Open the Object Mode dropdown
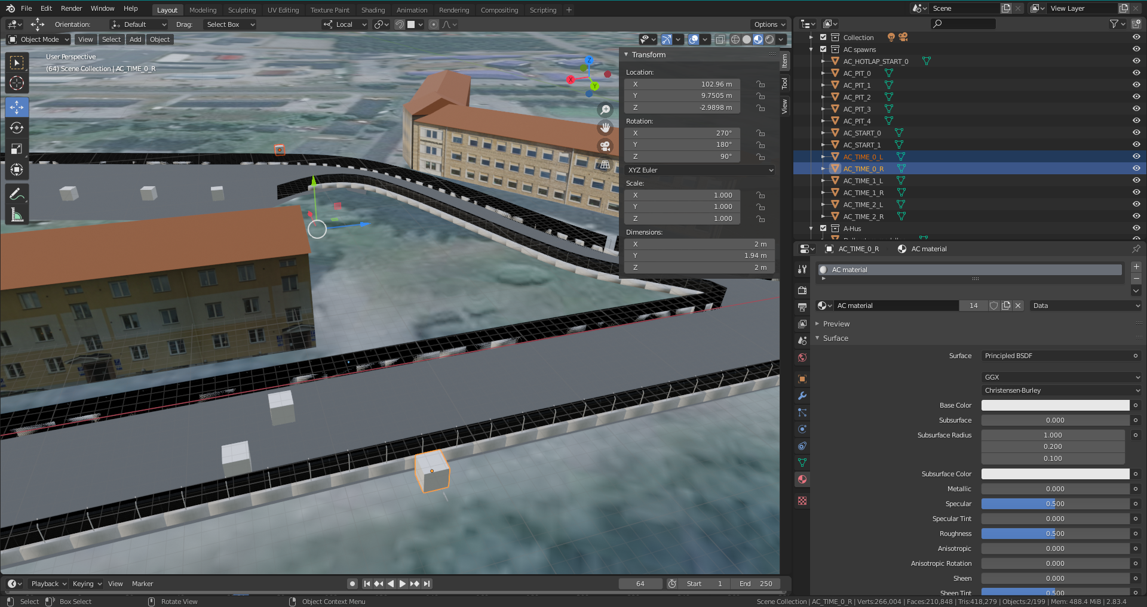 pos(39,39)
